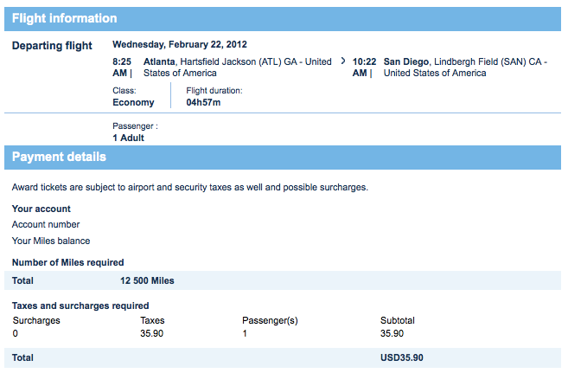Viewport: 568px width, 373px height.
Task: Click the 10:22 AM arrival time
Action: 363,68
